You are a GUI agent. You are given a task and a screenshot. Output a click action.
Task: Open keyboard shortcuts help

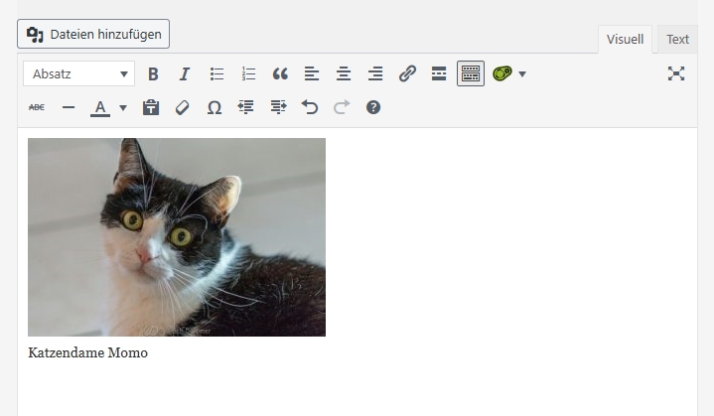coord(373,107)
